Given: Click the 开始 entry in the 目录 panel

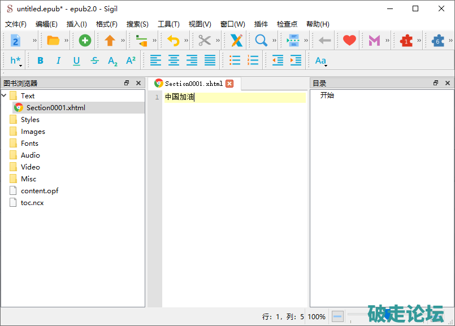Looking at the screenshot, I should coord(327,95).
